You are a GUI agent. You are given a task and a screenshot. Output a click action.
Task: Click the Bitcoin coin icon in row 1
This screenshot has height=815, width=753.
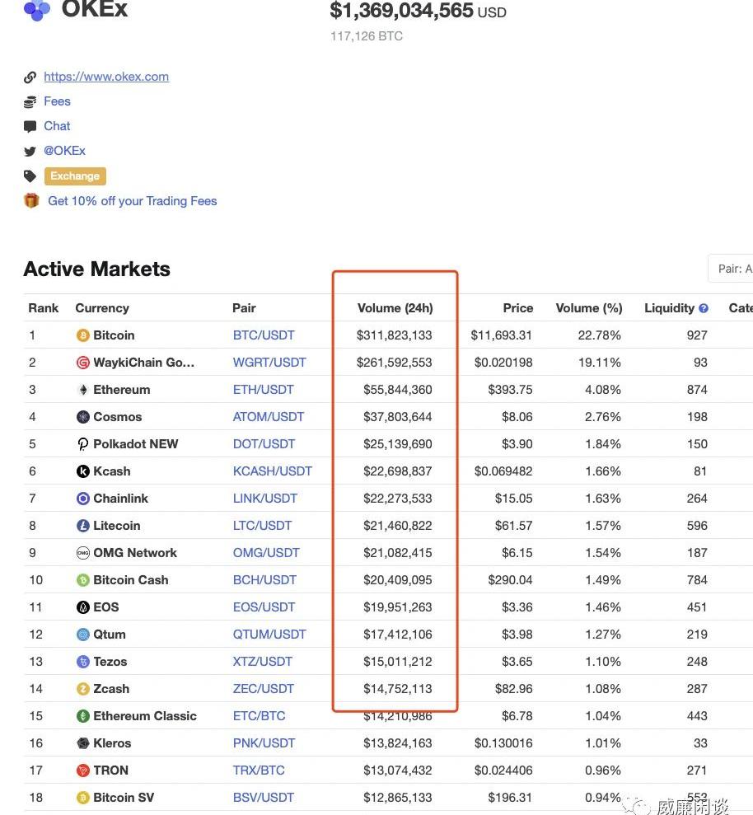pos(83,335)
